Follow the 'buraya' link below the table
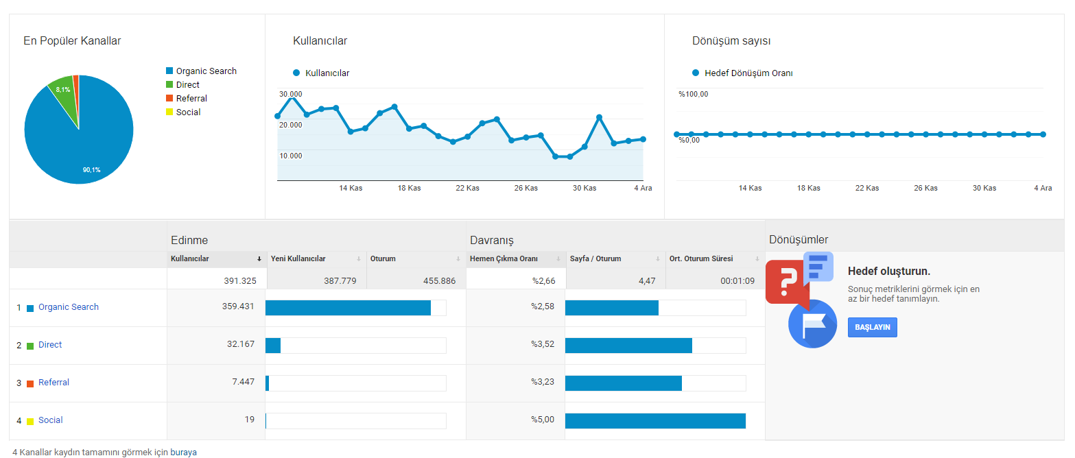 pos(183,453)
